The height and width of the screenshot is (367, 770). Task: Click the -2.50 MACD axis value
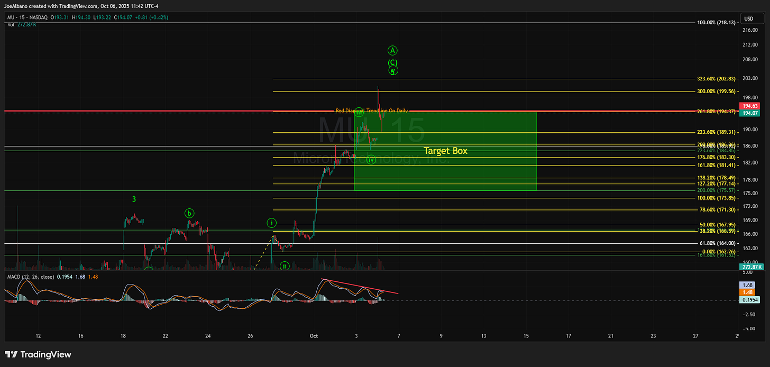click(x=750, y=314)
